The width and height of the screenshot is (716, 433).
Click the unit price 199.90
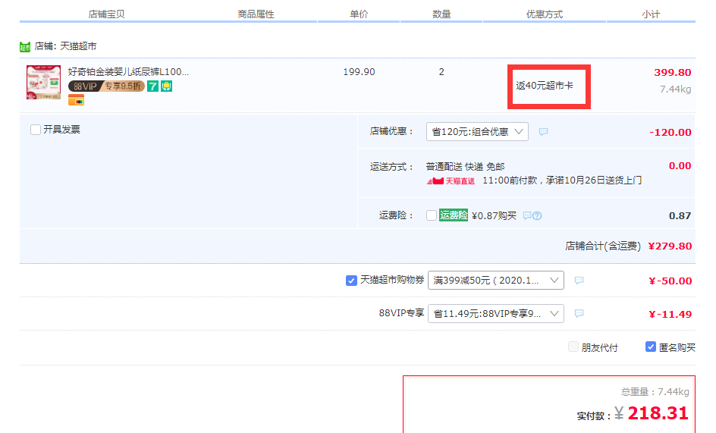click(359, 72)
